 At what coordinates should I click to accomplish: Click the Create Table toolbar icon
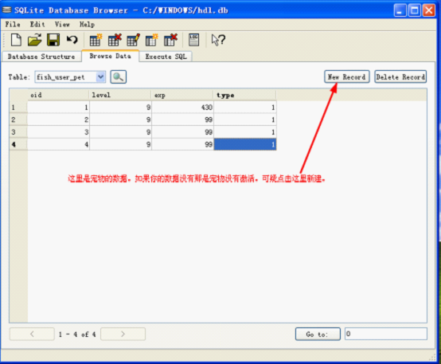96,40
